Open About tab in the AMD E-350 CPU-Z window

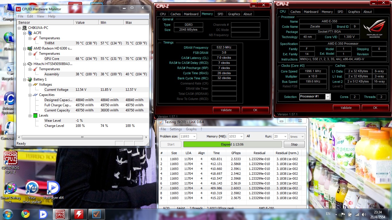pyautogui.click(x=368, y=12)
